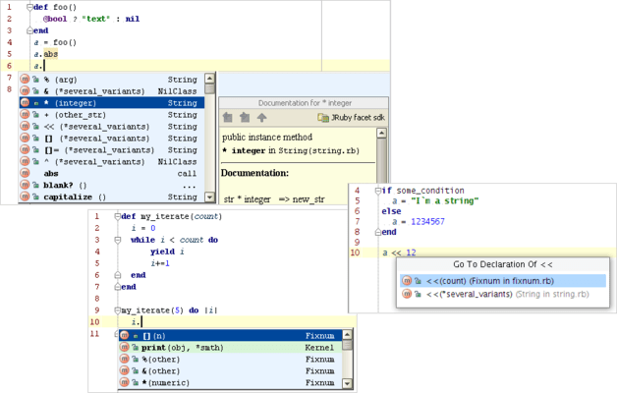Screen dimensions: 617x393
Task: Click the 'a << 12' expression on line 10
Action: click(399, 253)
